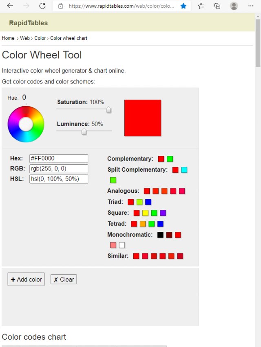Open the browser three-dot settings menu

[251, 6]
